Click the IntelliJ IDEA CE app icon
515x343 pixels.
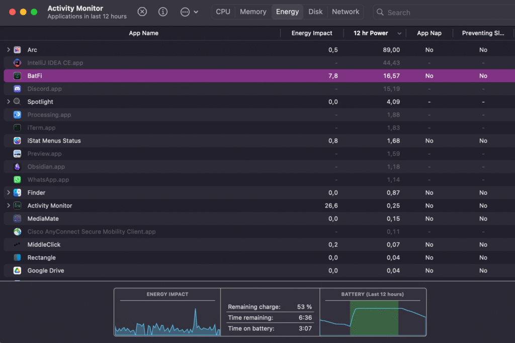pos(17,62)
